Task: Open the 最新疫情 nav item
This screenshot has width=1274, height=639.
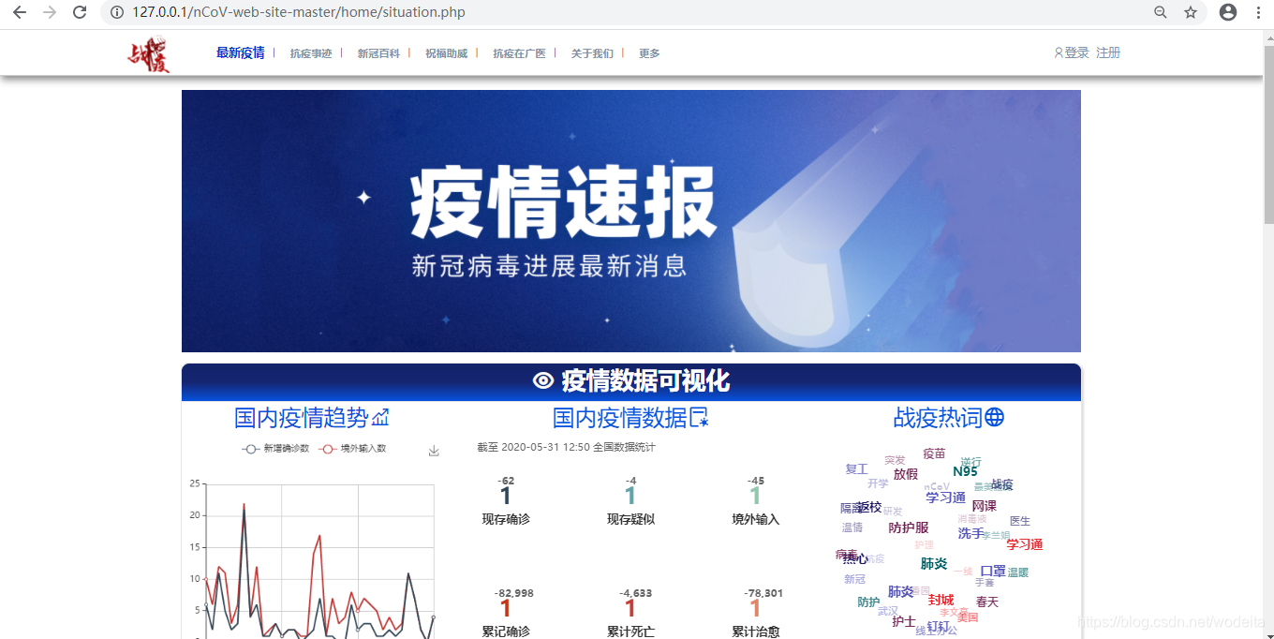Action: point(241,53)
